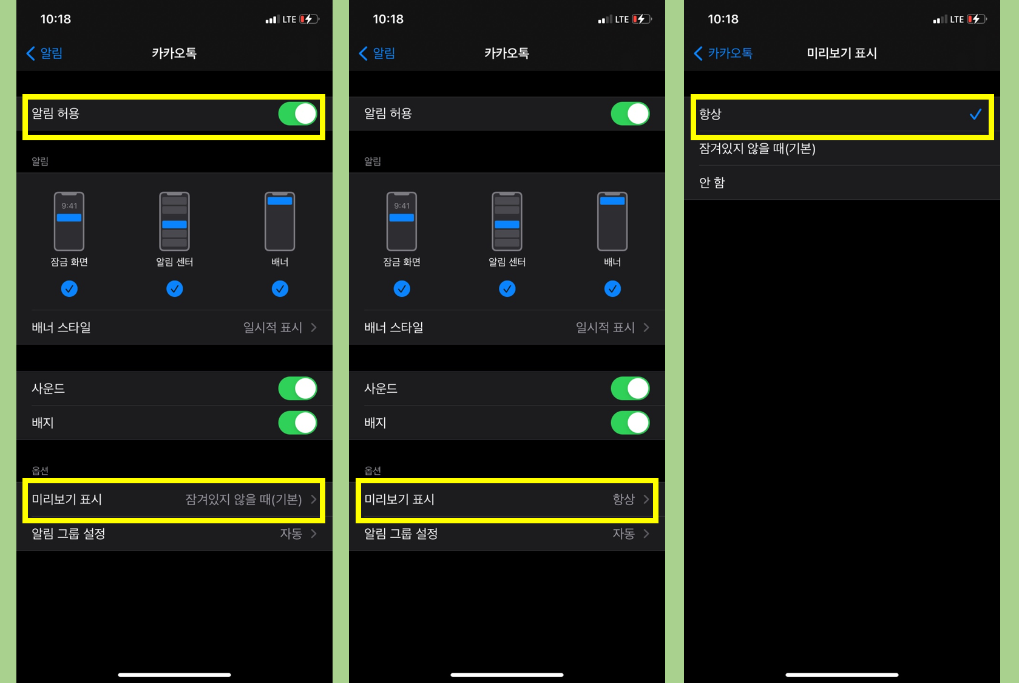Tap the signal bars icon in left screen
Screen dimensions: 1019x683
(271, 20)
